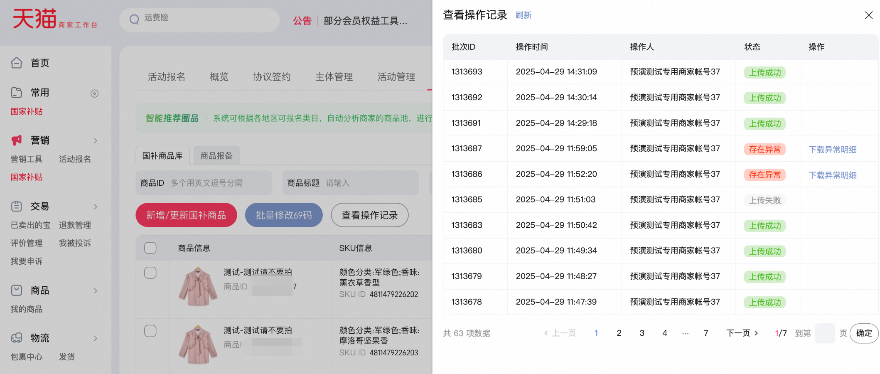
Task: Click the 新增/更新国补商品 button
Action: (186, 215)
